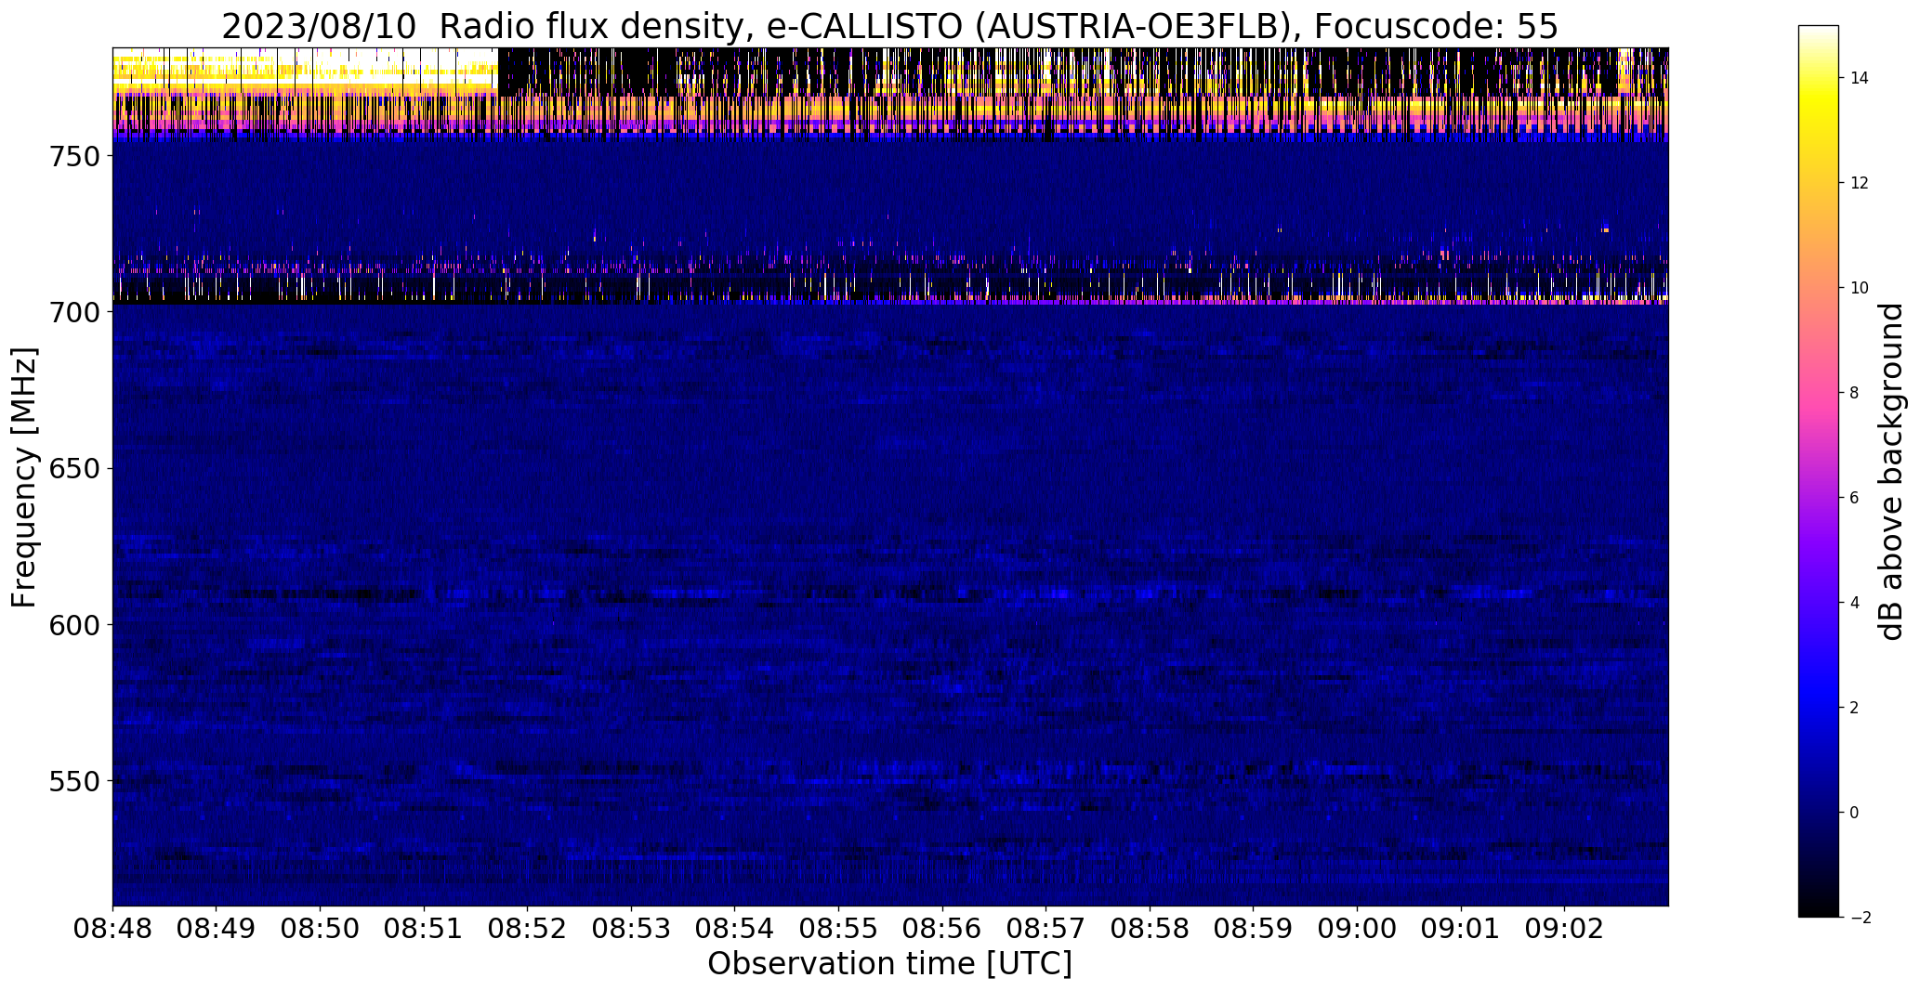This screenshot has height=991, width=1920.
Task: Click the colorbar tick label 12
Action: pyautogui.click(x=1860, y=183)
